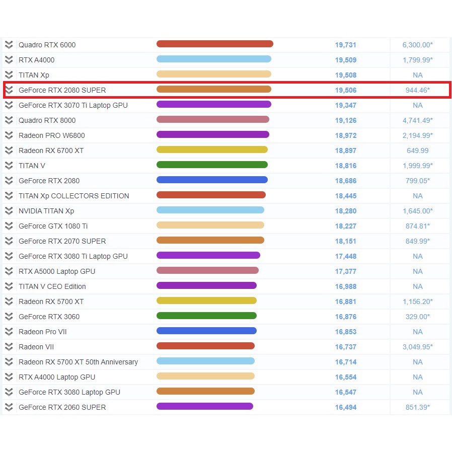Open the Quadro RTX 6000 link

coord(47,45)
